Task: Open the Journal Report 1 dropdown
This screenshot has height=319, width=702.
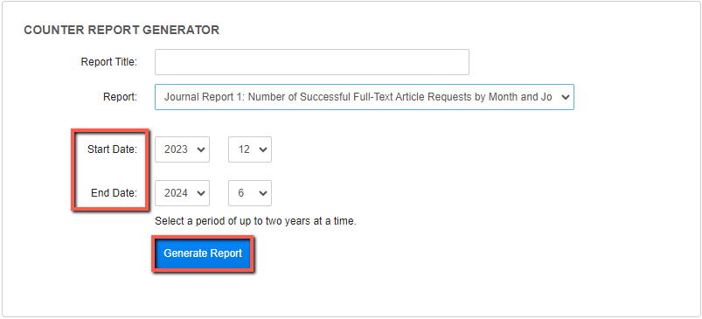Action: pyautogui.click(x=365, y=97)
